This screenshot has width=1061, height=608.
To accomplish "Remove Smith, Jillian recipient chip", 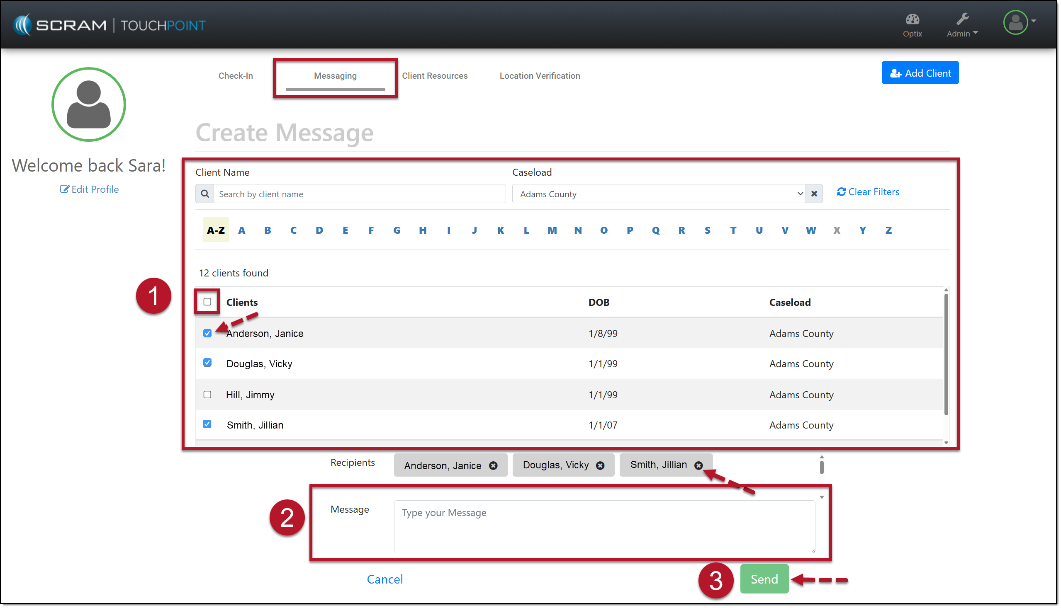I will pyautogui.click(x=700, y=466).
